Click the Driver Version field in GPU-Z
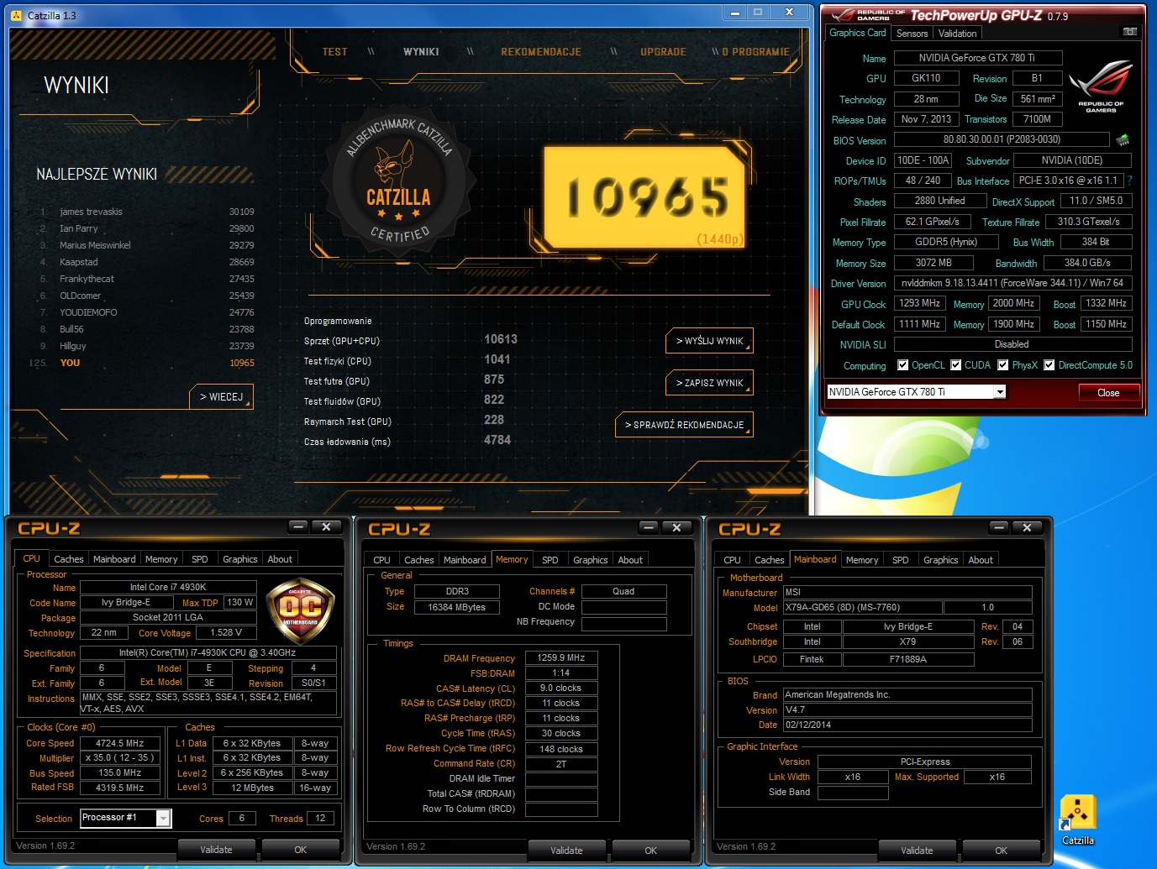 (1012, 283)
